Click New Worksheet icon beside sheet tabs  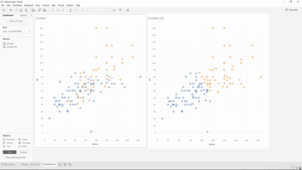click(60, 164)
